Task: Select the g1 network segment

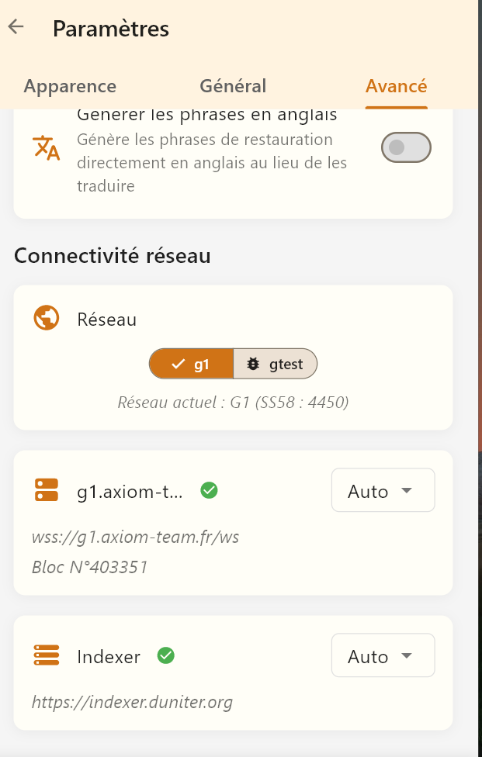Action: [x=192, y=364]
